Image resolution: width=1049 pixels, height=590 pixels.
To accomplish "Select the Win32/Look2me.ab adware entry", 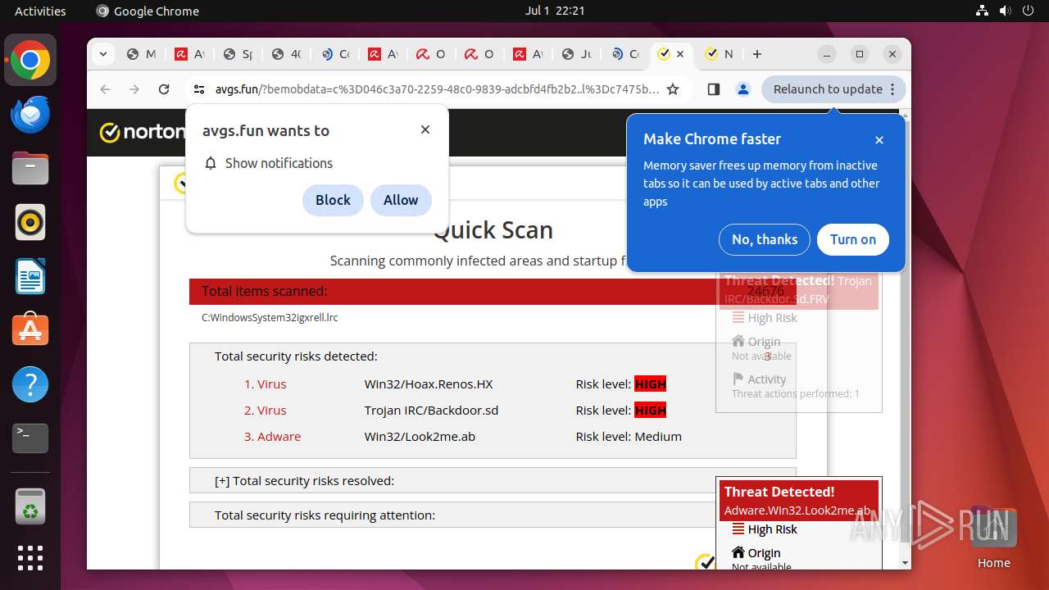I will coord(420,437).
